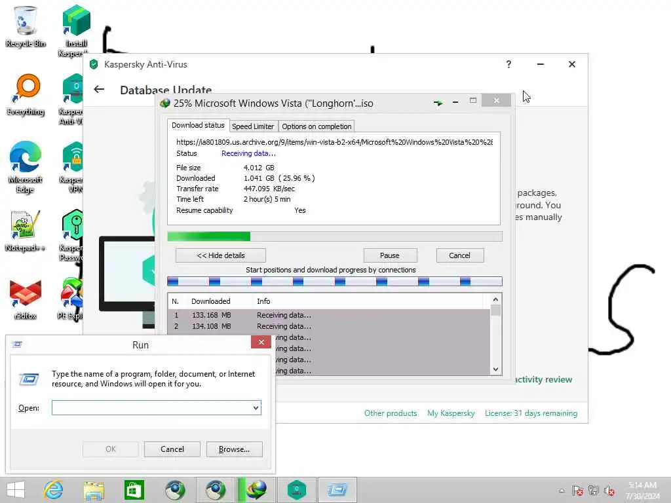Open Internet Explorer from the taskbar

[x=54, y=490]
